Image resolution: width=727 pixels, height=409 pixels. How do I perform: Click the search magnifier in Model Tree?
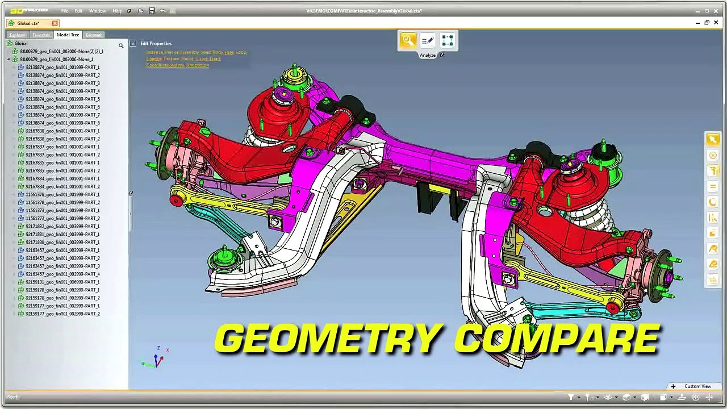point(120,45)
